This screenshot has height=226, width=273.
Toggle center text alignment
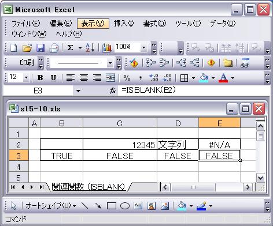(x=84, y=78)
